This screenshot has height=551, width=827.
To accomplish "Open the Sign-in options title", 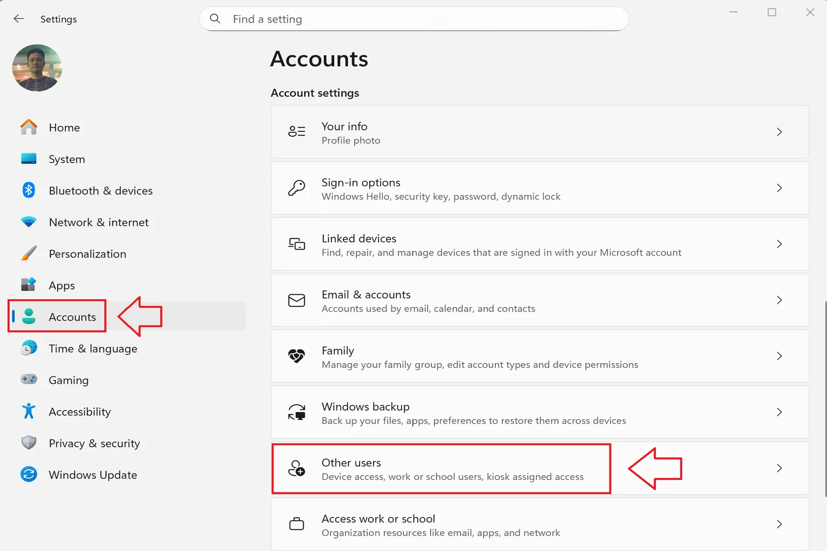I will pyautogui.click(x=361, y=182).
